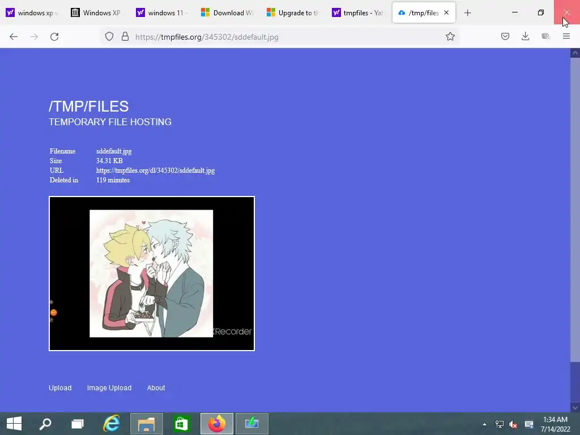Open the network status tray icon

click(x=500, y=424)
